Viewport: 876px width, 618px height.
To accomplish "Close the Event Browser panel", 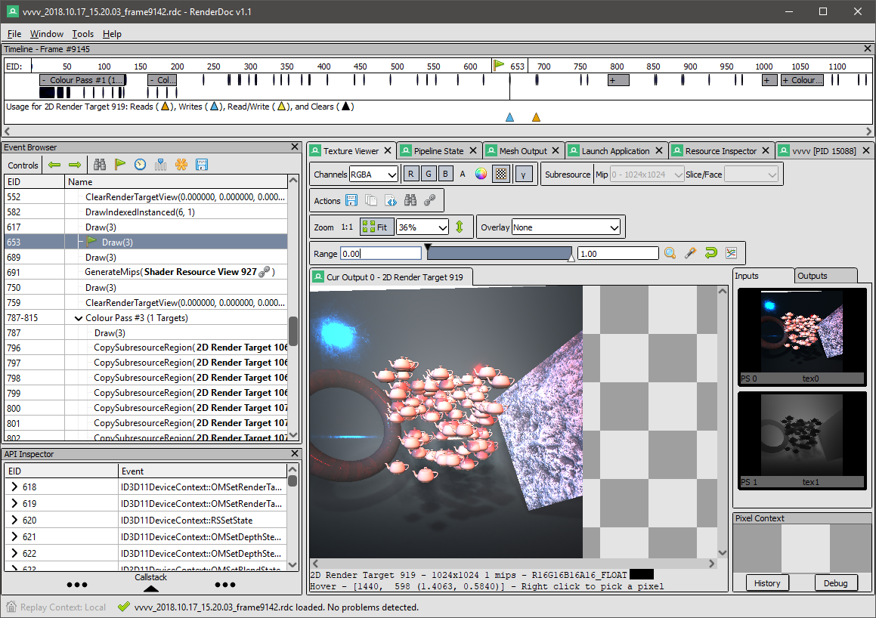I will coord(295,147).
